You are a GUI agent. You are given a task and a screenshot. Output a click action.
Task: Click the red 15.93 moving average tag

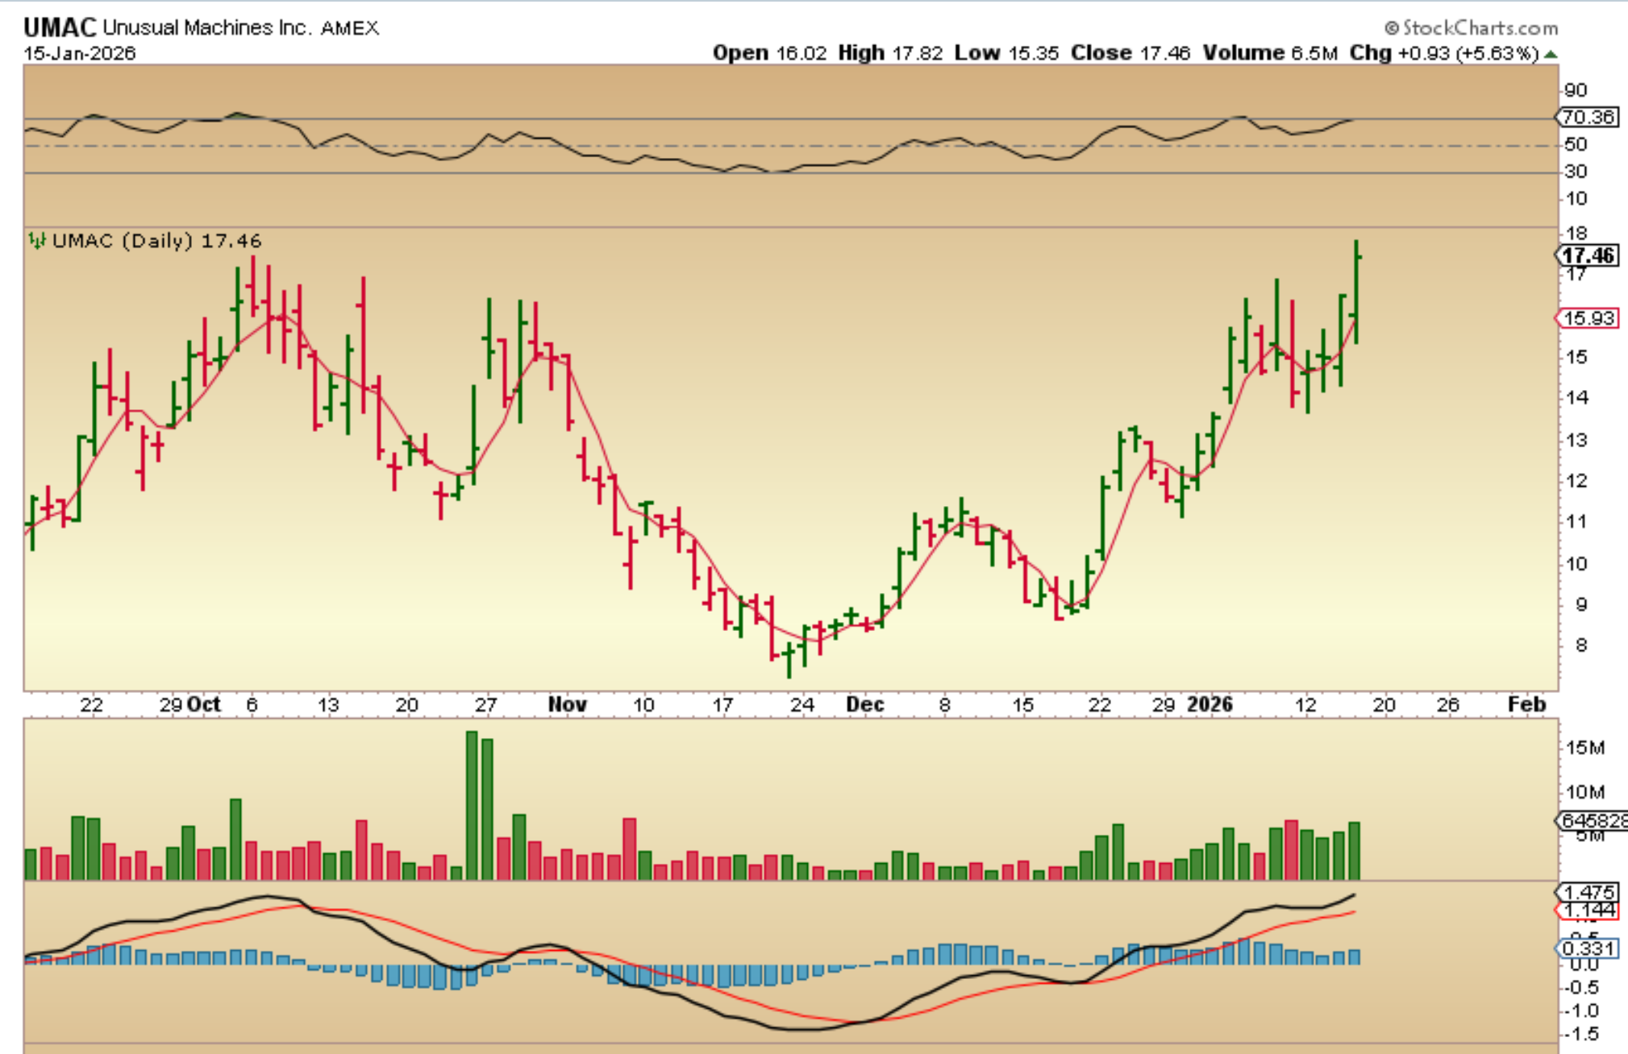click(1587, 318)
